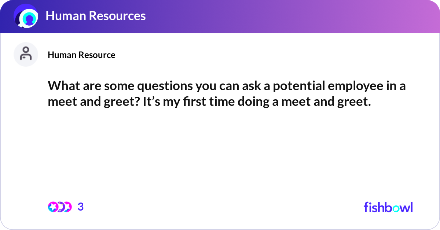Click the stylized colorful 'o' in fishbowl wordmark
440x230 pixels.
pyautogui.click(x=395, y=208)
